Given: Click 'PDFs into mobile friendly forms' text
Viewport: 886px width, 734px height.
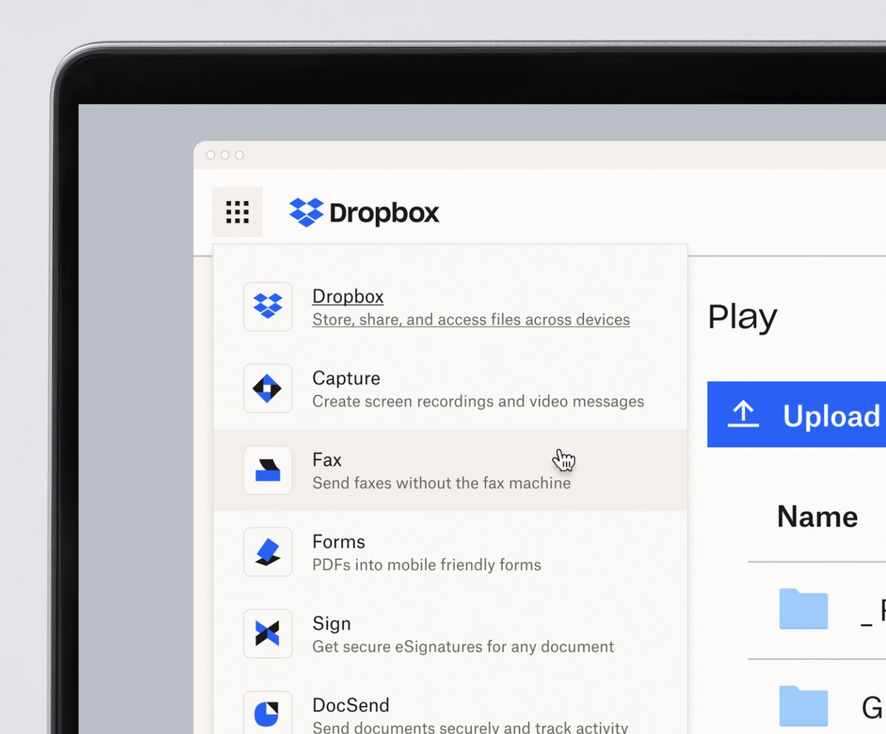Looking at the screenshot, I should [427, 566].
